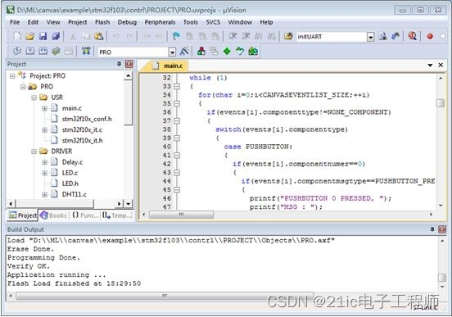Click the Find binoculars icon after initUART

[395, 36]
